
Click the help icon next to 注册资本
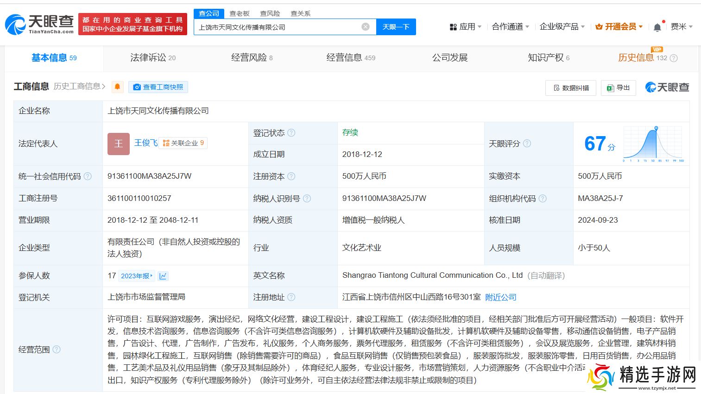[x=291, y=176]
